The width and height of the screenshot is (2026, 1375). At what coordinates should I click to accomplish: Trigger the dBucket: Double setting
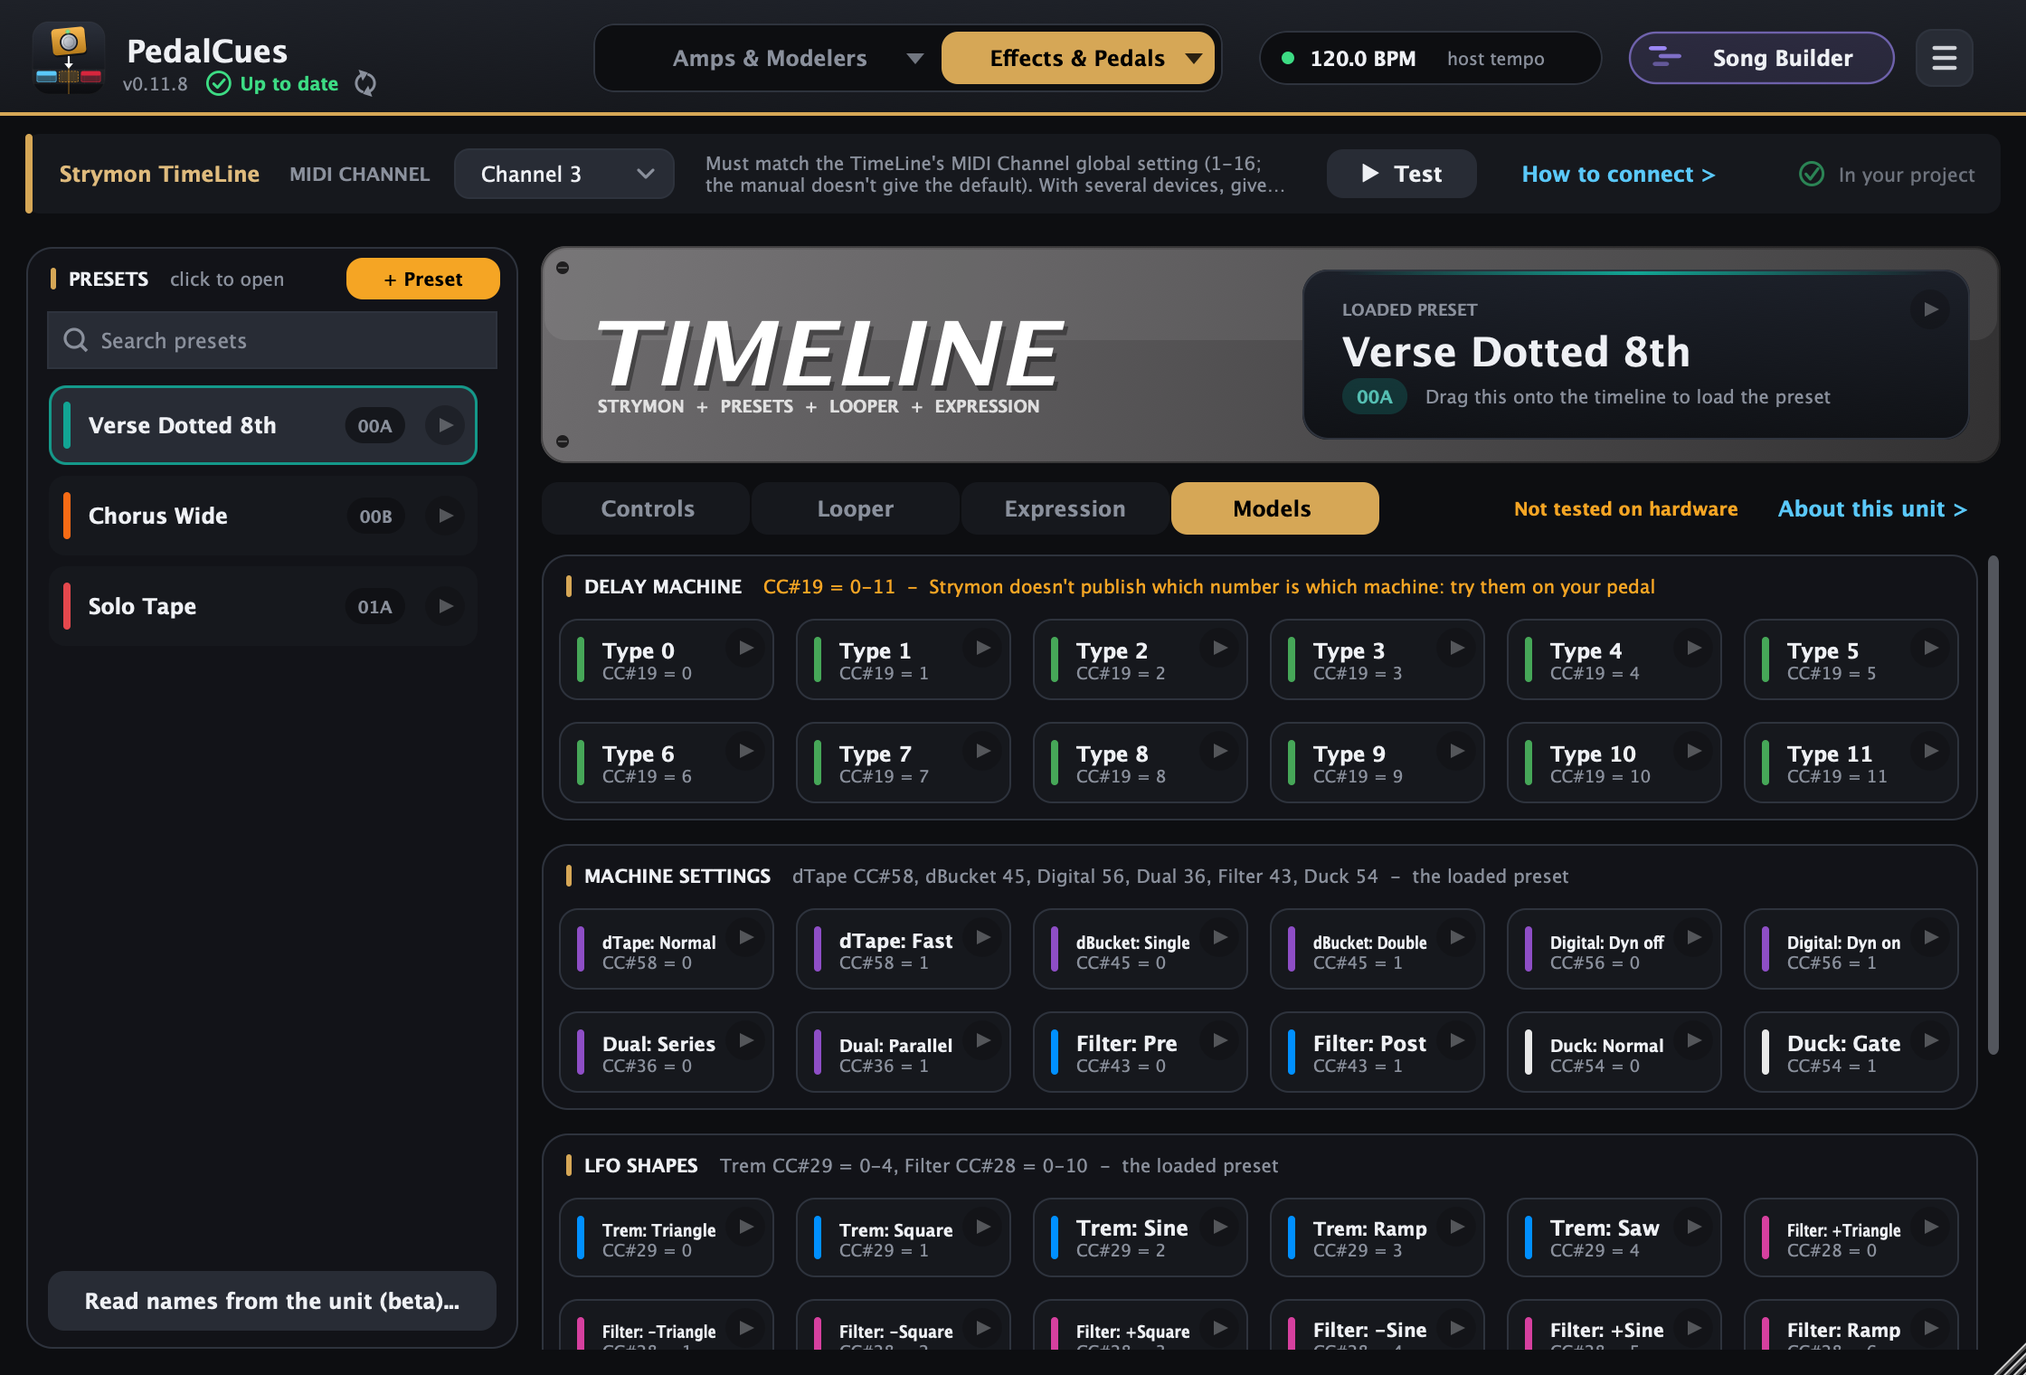tap(1377, 949)
